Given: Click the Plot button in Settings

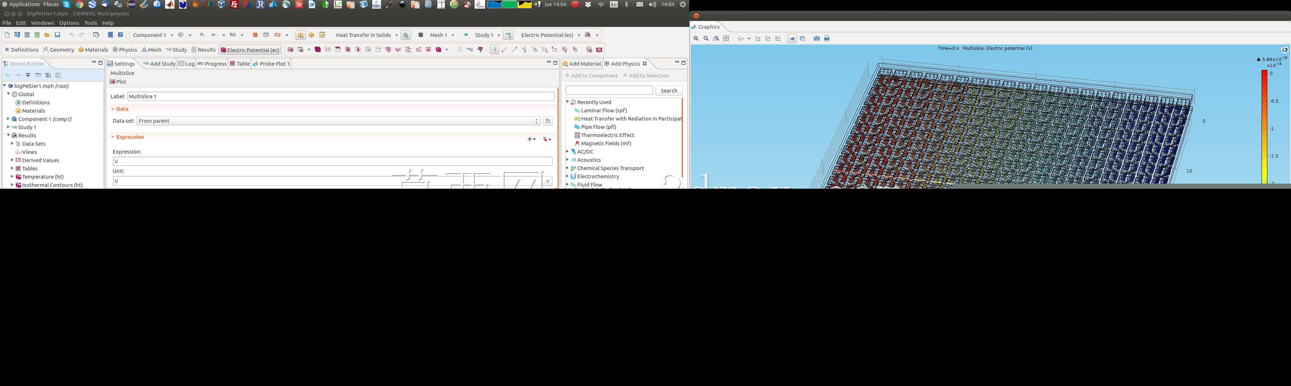Looking at the screenshot, I should 118,81.
